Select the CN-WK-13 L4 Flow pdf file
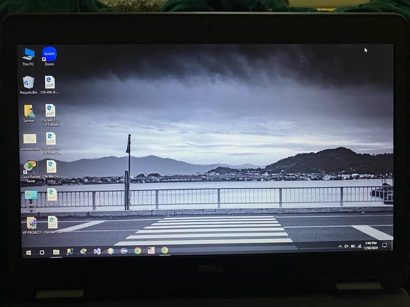This screenshot has height=307, width=410. click(51, 143)
